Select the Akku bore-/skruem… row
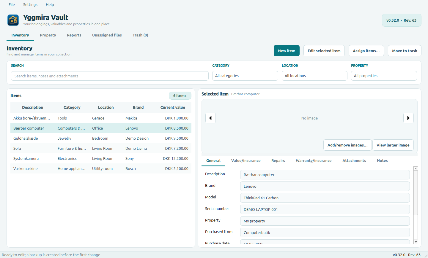This screenshot has height=258, width=428. [x=101, y=118]
